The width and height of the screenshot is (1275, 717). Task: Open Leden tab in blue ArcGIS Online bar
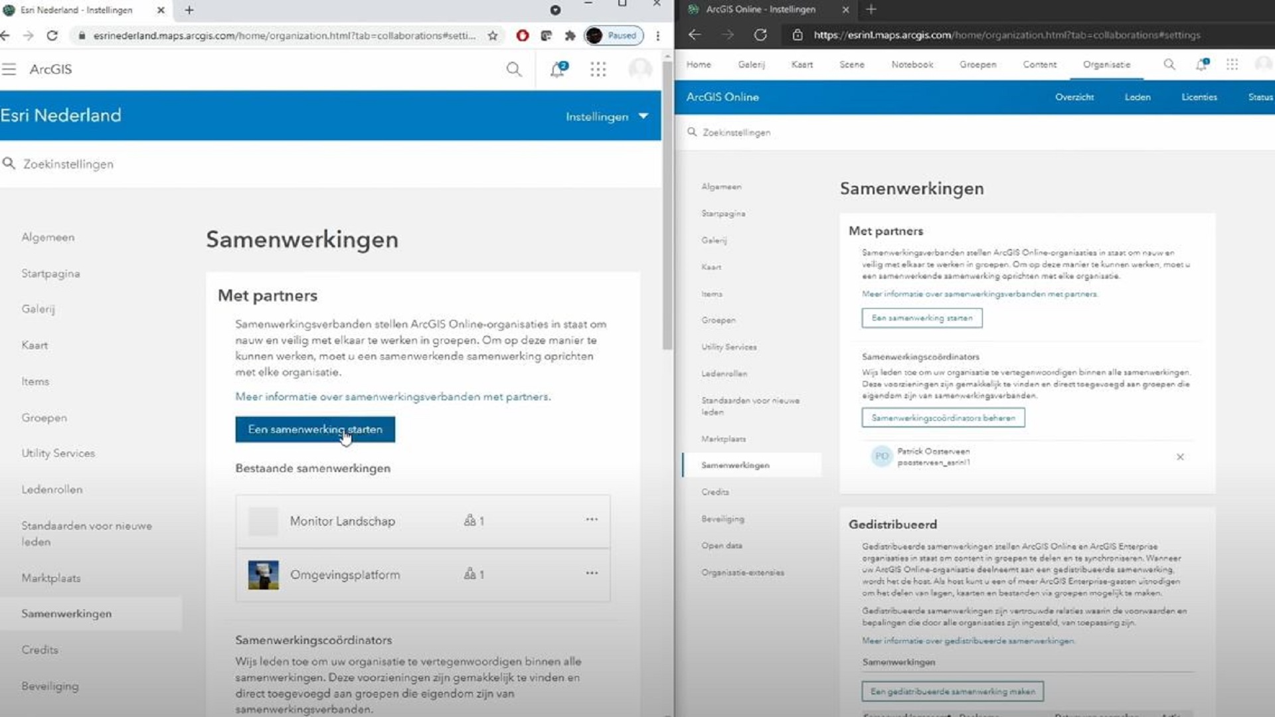tap(1137, 97)
